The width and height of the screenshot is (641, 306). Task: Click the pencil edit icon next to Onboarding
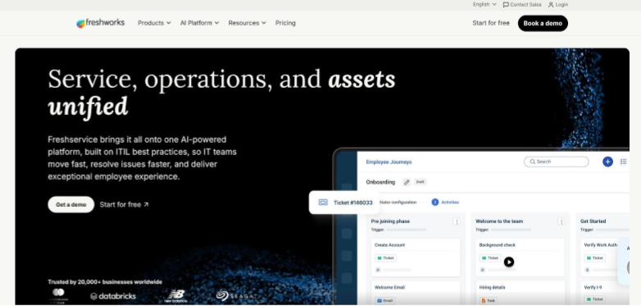click(407, 182)
